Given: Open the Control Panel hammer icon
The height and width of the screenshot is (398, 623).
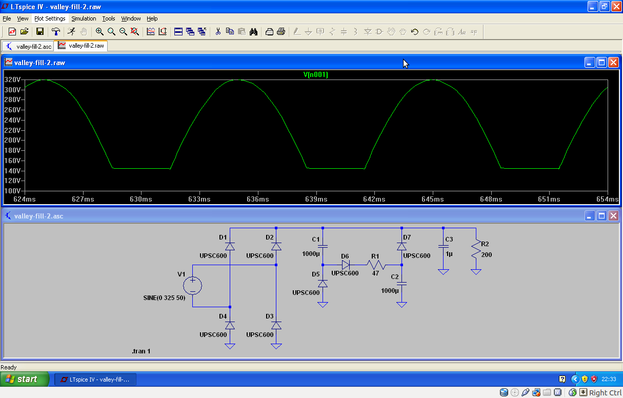Looking at the screenshot, I should pyautogui.click(x=56, y=32).
